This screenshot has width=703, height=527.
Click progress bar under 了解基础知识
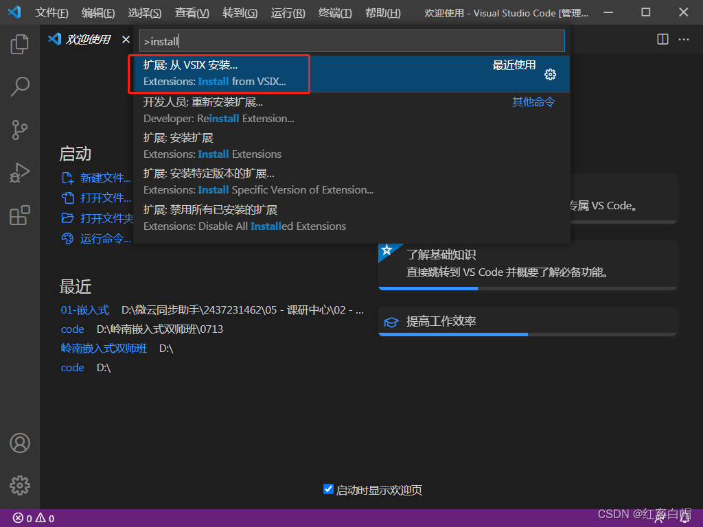(527, 288)
